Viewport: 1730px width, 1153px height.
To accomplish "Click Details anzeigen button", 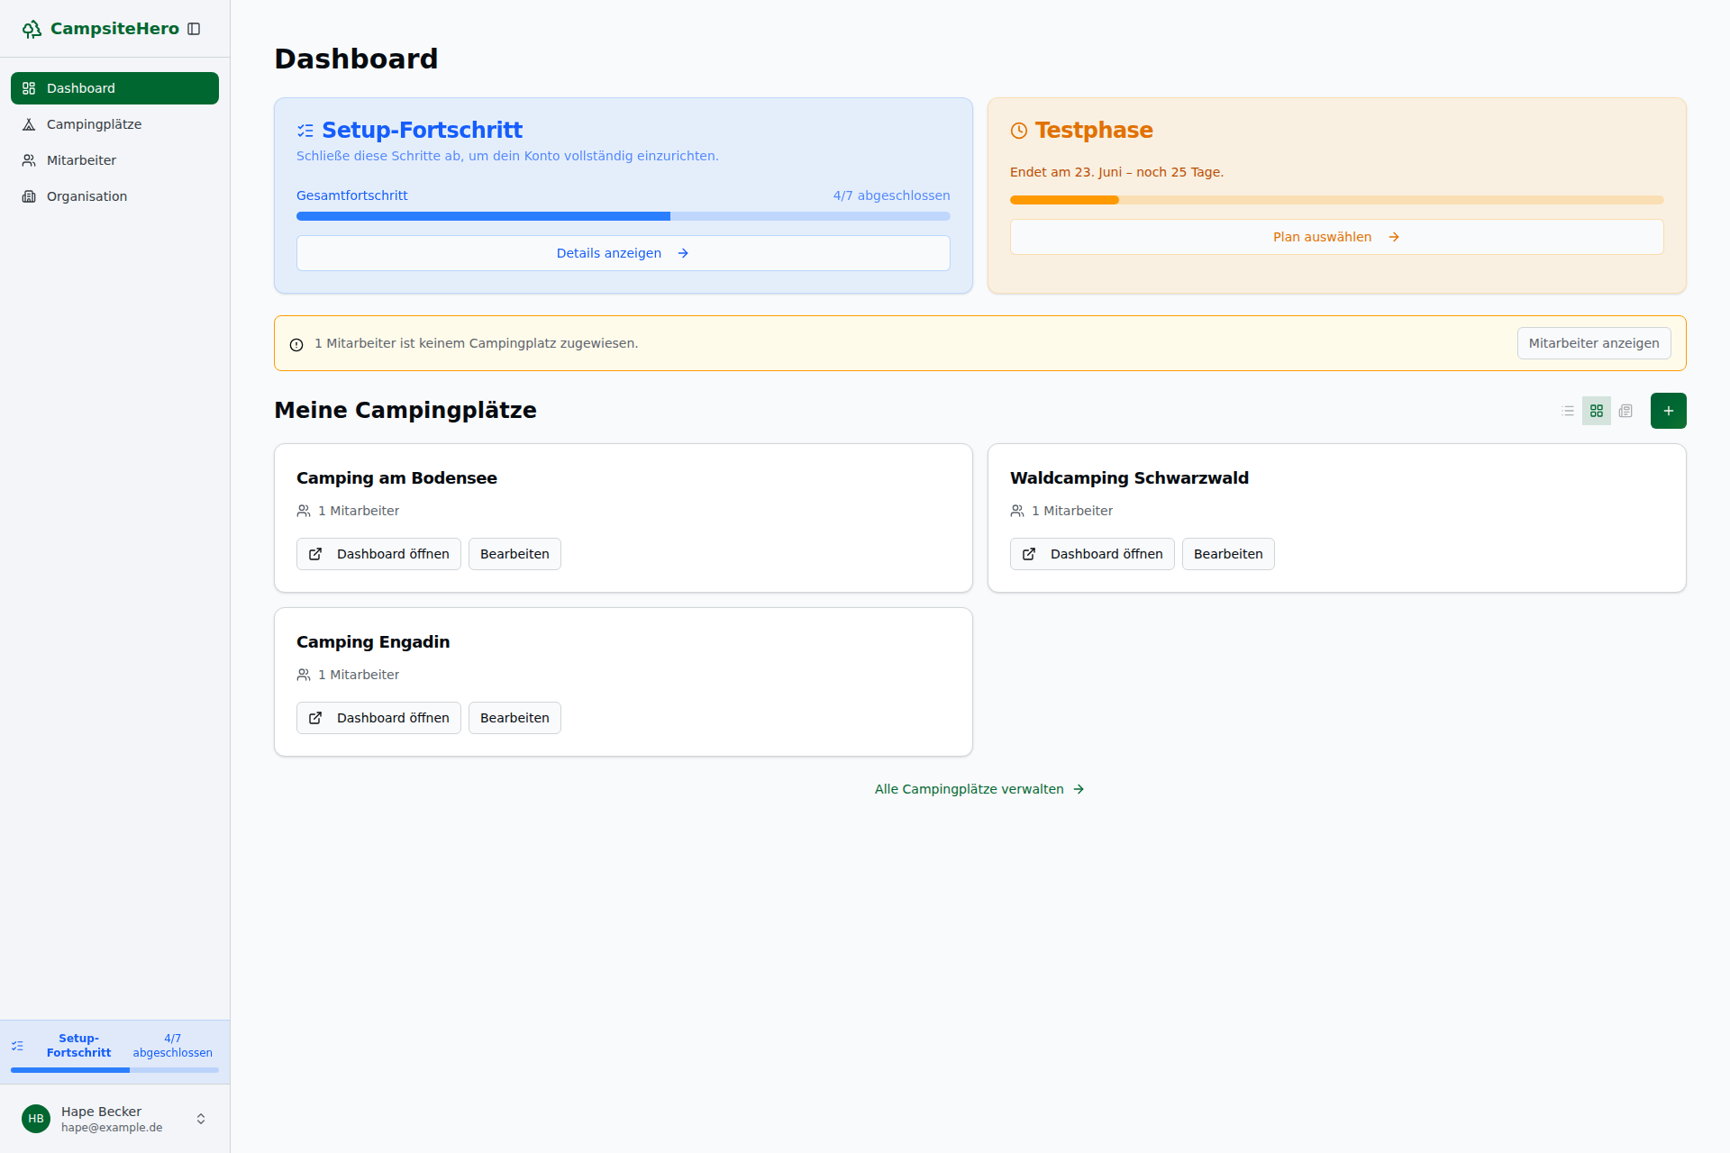I will click(x=623, y=253).
